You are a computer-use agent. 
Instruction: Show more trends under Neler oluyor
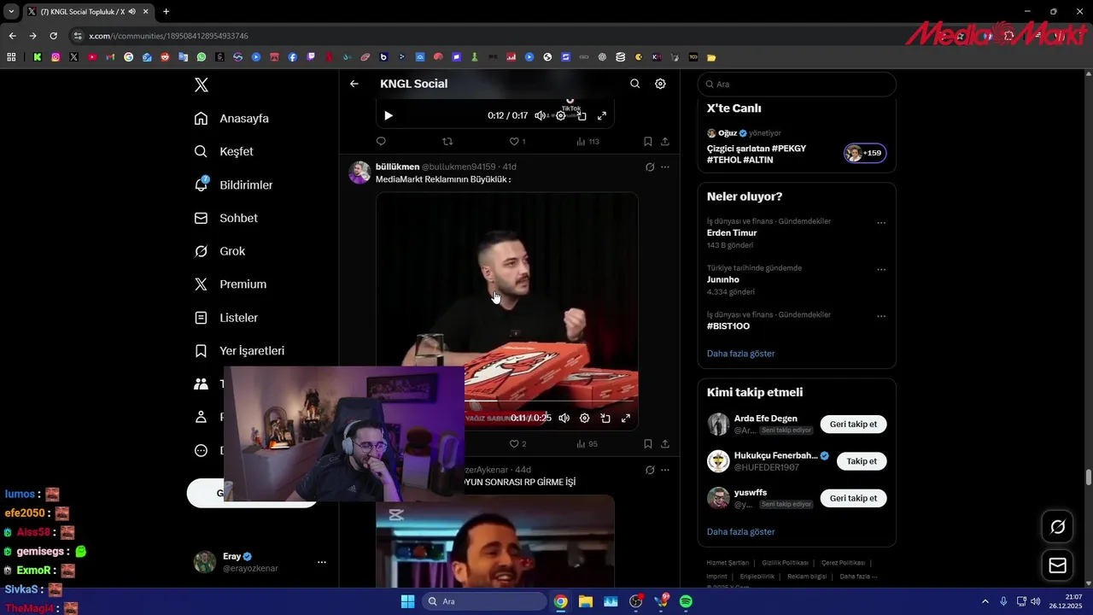(x=741, y=354)
